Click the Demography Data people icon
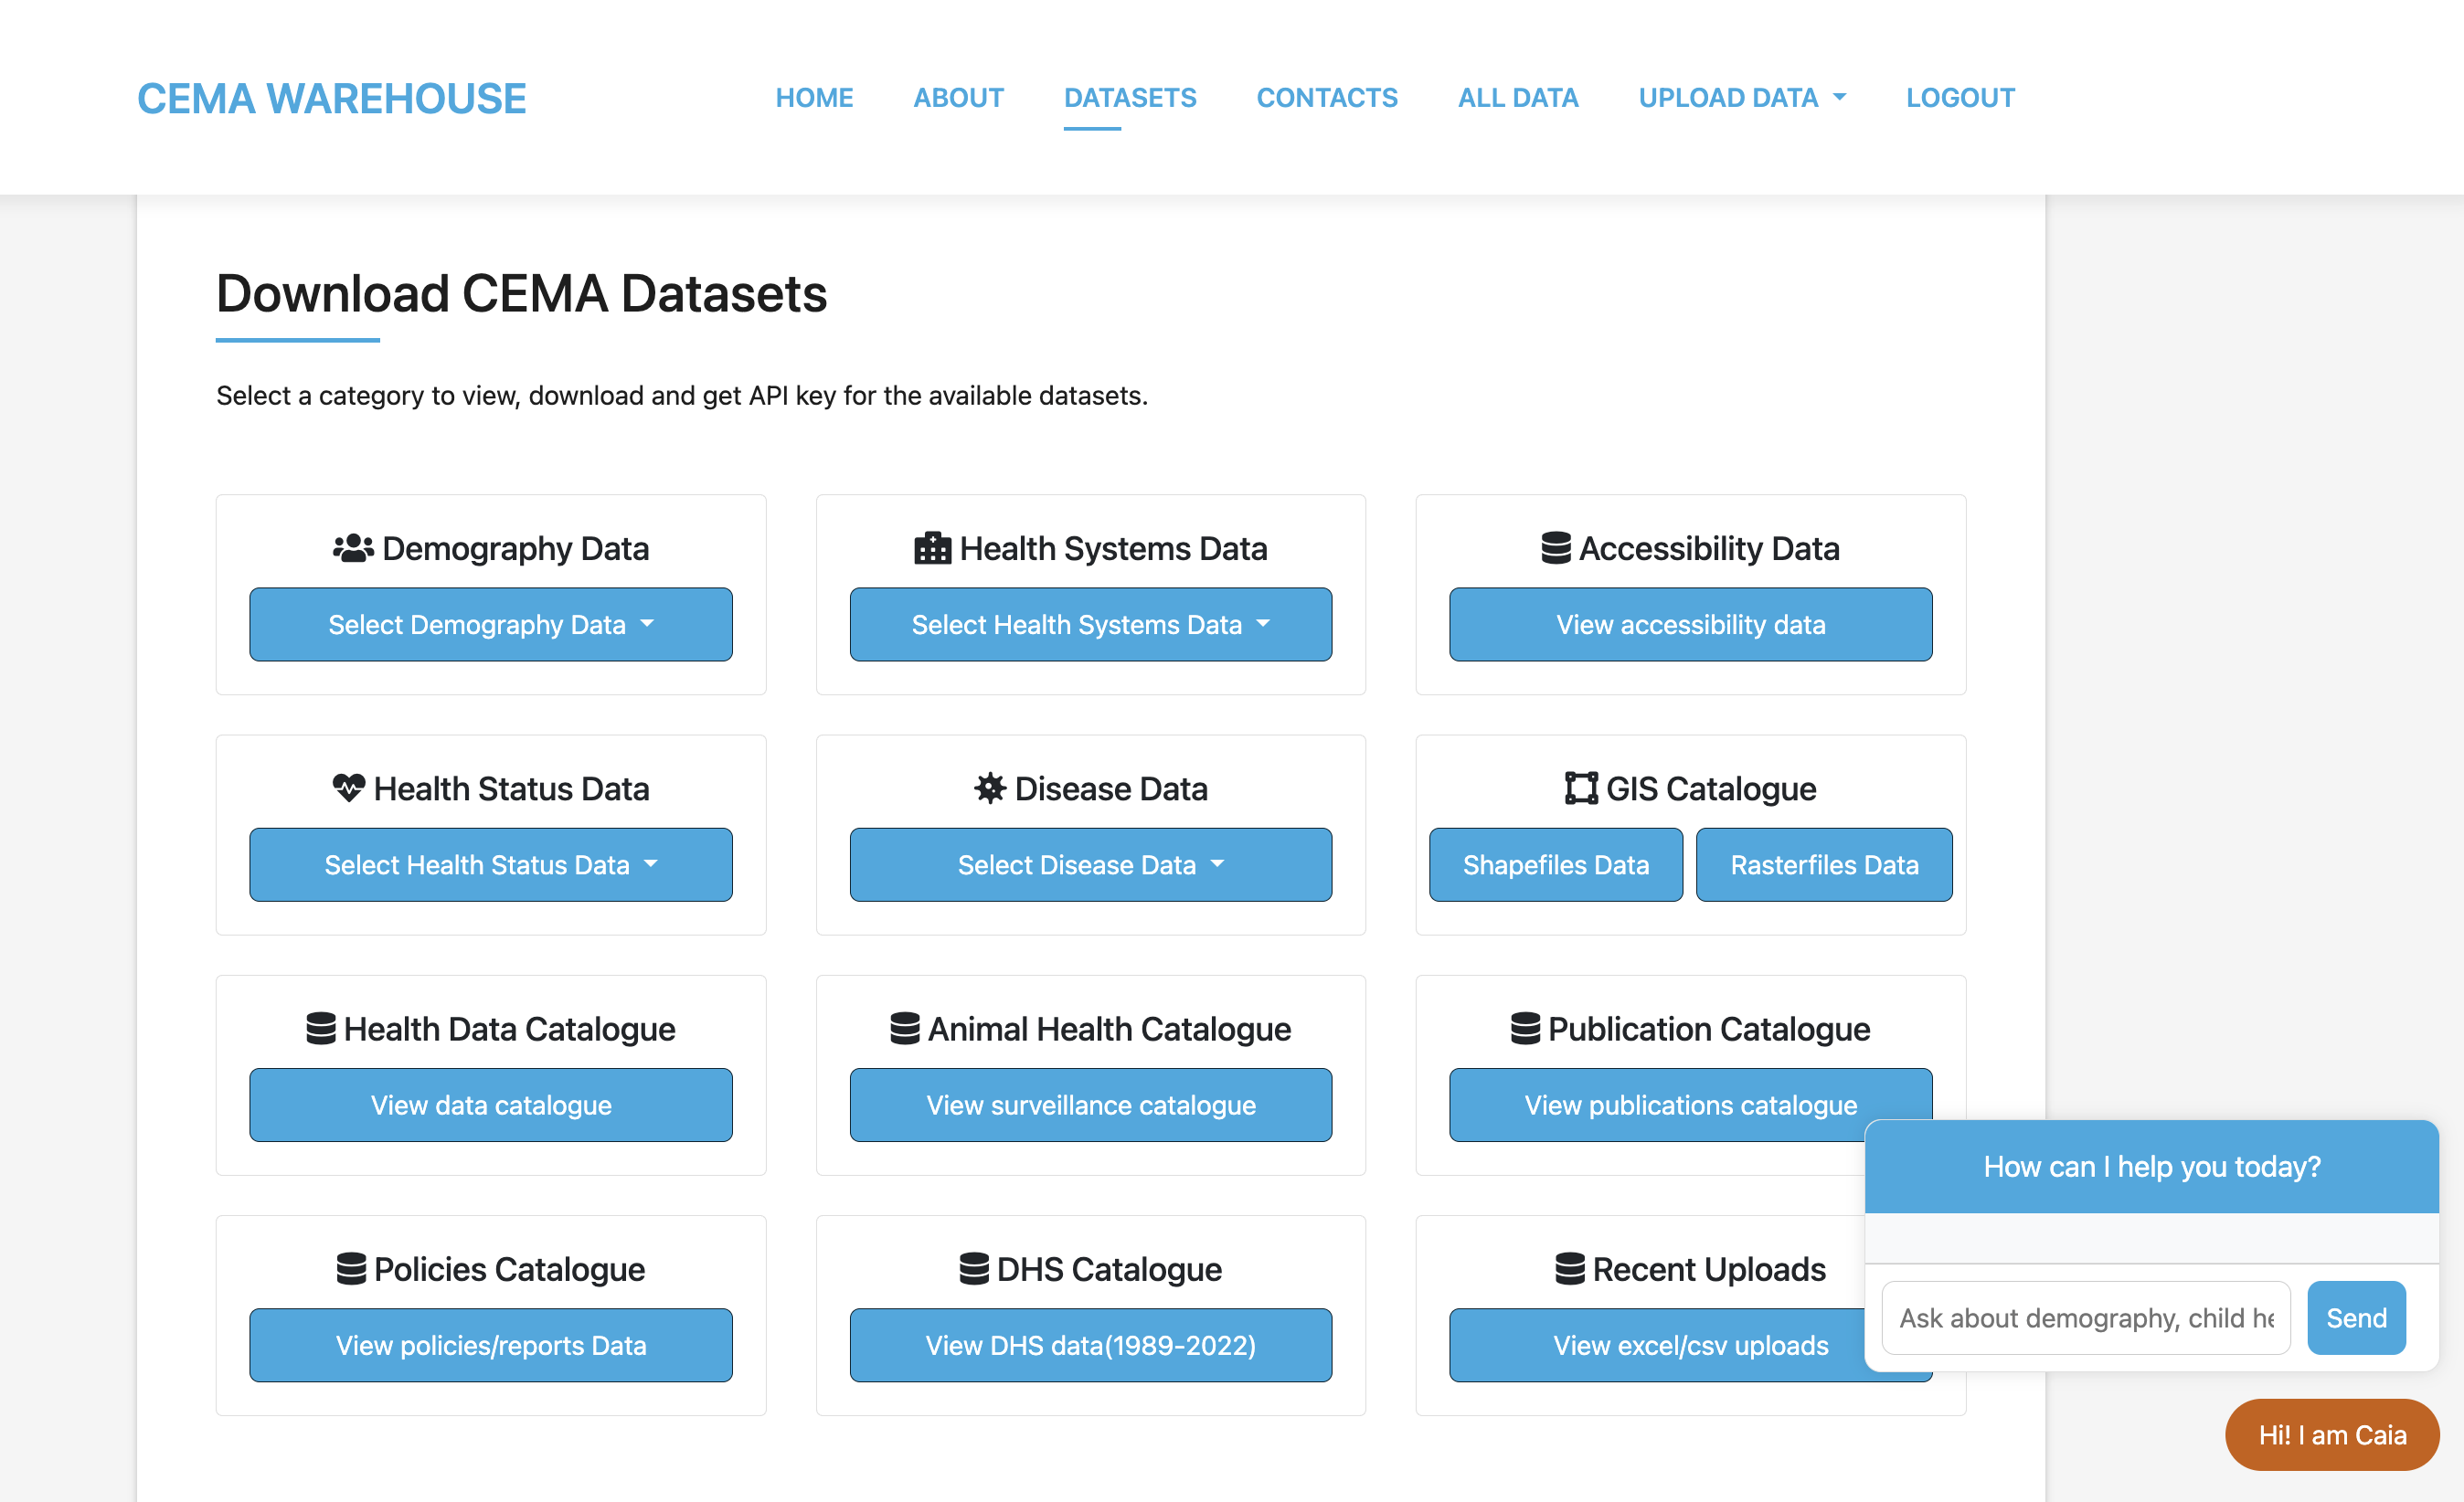Image resolution: width=2464 pixels, height=1502 pixels. coord(352,547)
